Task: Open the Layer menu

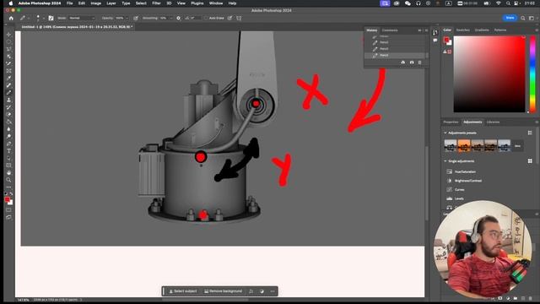Action: point(111,3)
